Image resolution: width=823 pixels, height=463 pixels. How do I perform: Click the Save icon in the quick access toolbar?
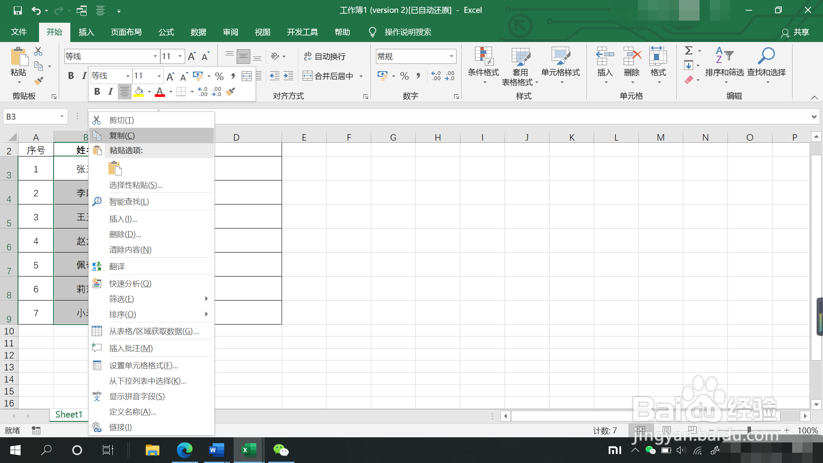pos(18,10)
